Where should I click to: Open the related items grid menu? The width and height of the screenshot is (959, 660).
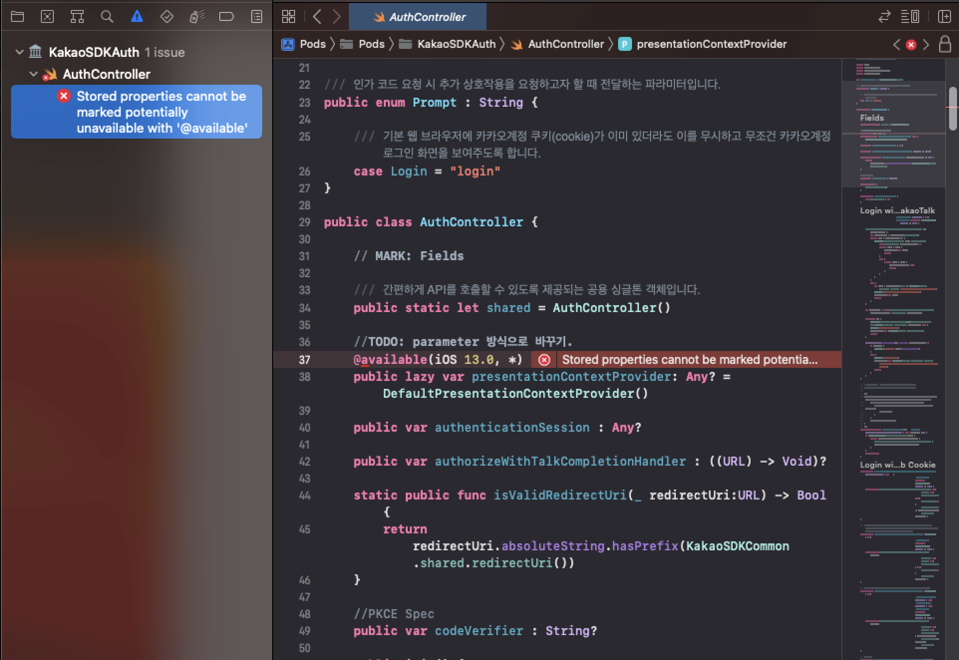(x=289, y=17)
